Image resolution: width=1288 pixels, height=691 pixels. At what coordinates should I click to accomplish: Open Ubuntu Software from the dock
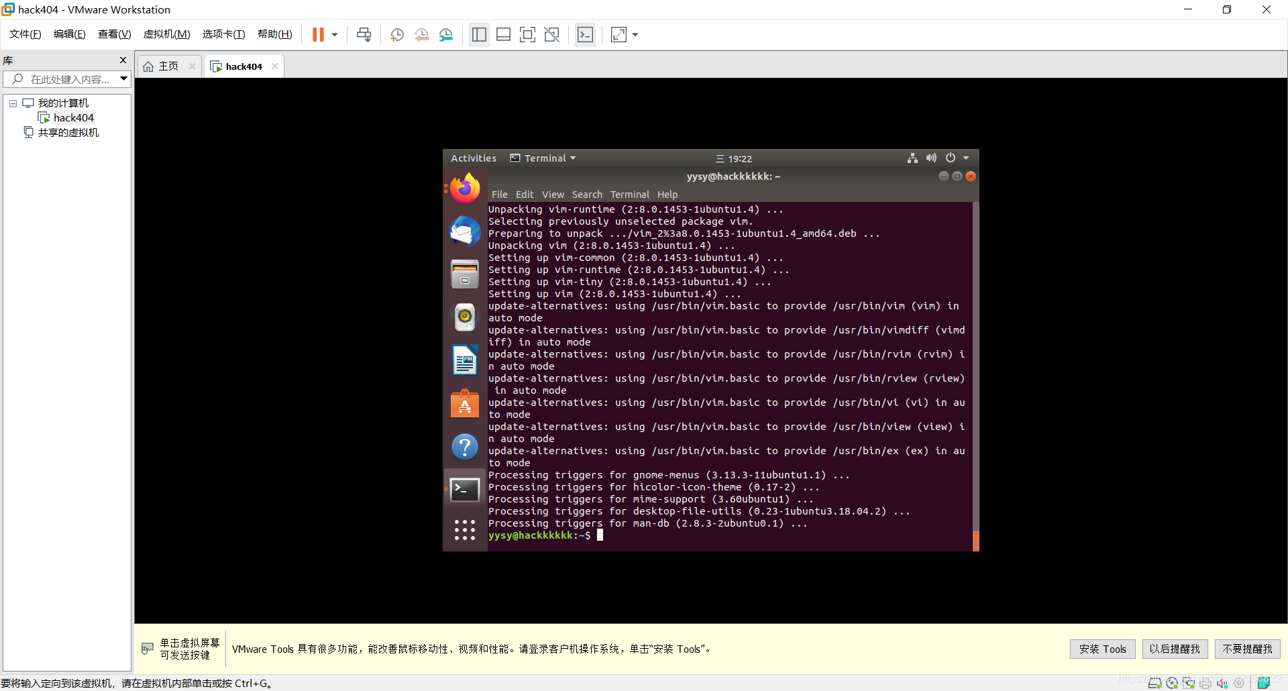pos(465,403)
